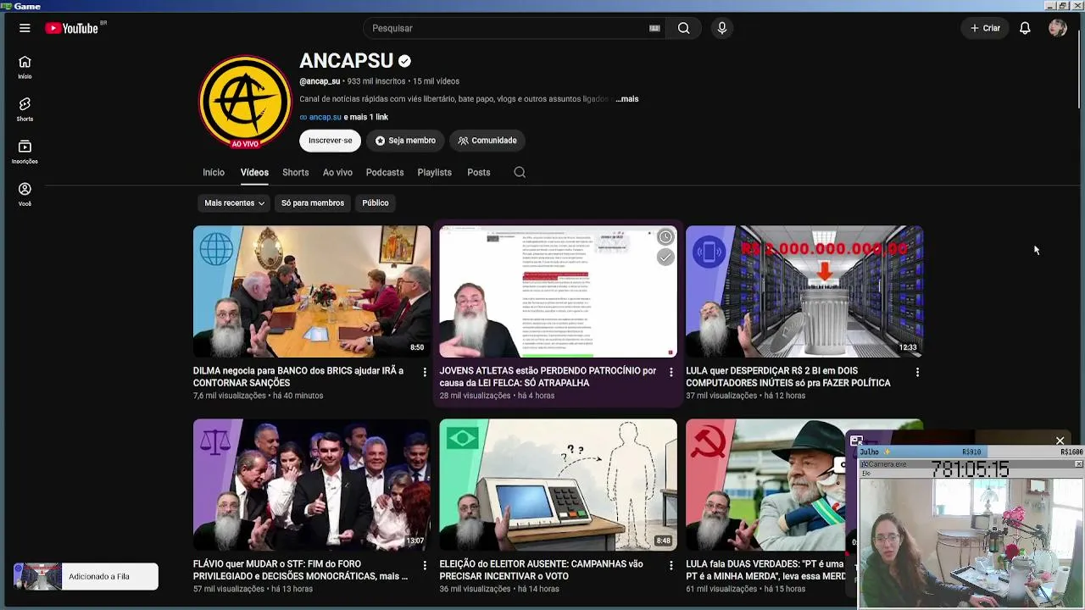1085x610 pixels.
Task: Click '7,6 mil visualizações' under DILMA video
Action: [x=229, y=396]
